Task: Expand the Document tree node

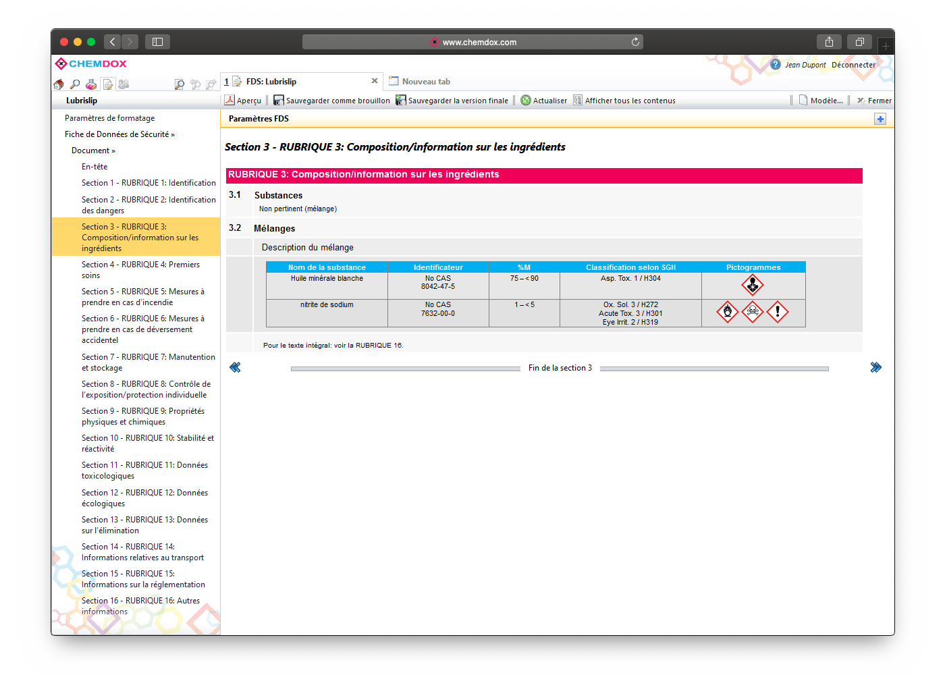Action: [x=93, y=151]
